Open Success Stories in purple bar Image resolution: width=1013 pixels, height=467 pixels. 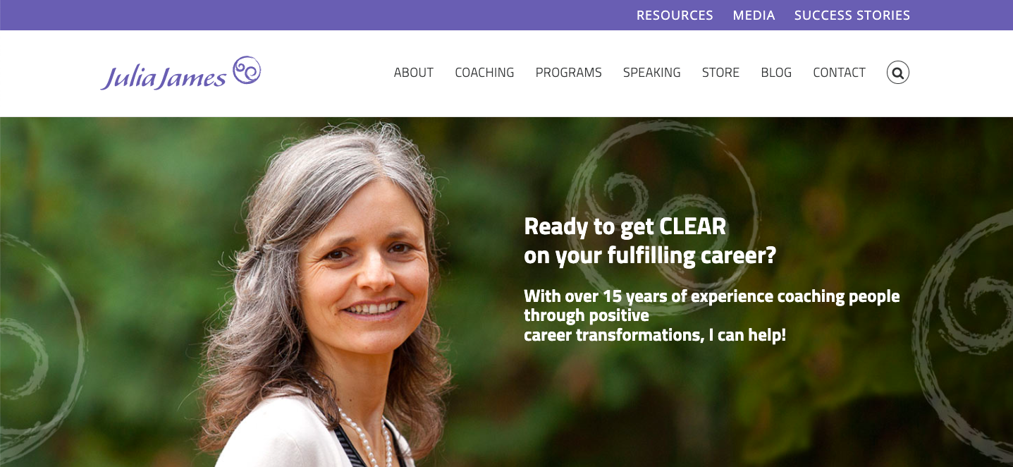pos(852,15)
